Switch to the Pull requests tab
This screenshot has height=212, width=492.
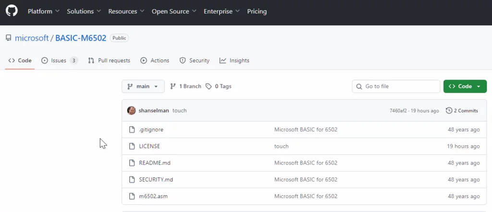tap(109, 60)
